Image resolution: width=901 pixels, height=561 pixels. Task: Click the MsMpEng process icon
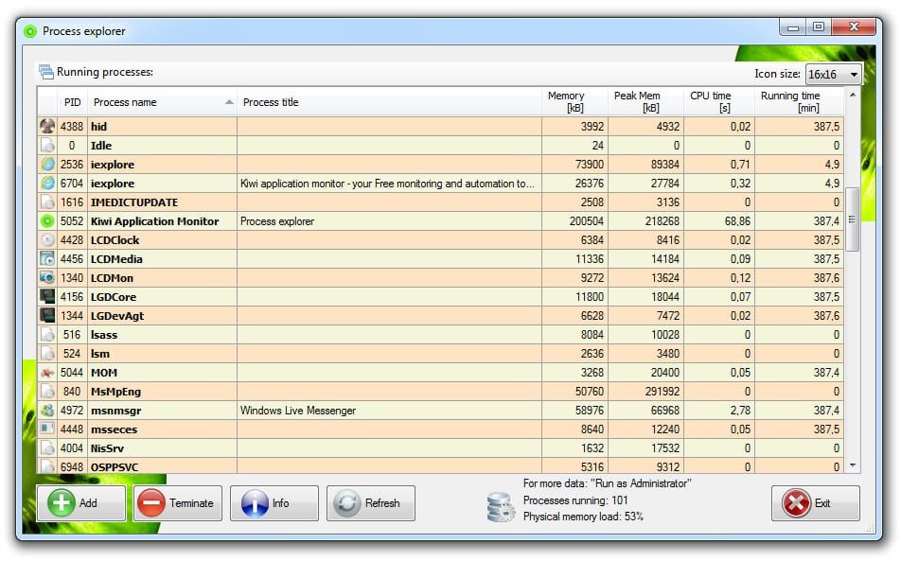point(48,392)
